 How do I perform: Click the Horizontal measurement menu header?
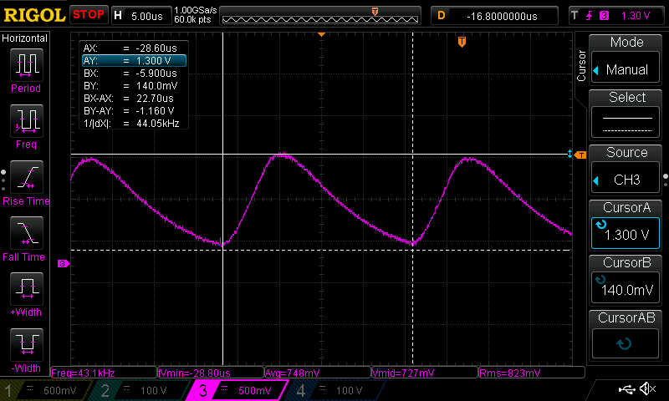click(25, 38)
